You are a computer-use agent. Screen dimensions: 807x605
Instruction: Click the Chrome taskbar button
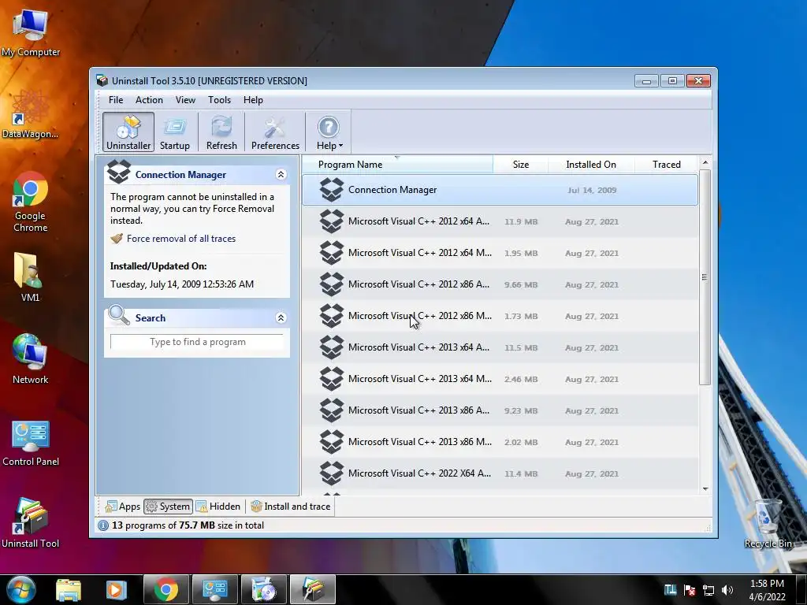click(x=166, y=589)
